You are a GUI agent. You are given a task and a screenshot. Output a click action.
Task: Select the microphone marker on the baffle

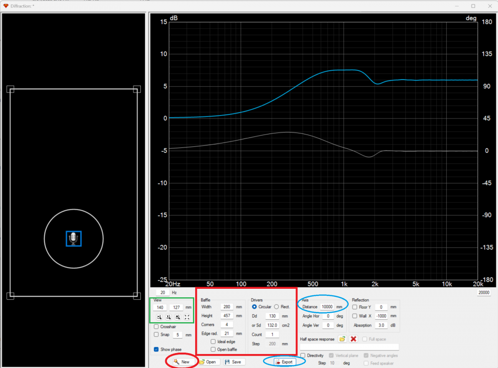74,239
